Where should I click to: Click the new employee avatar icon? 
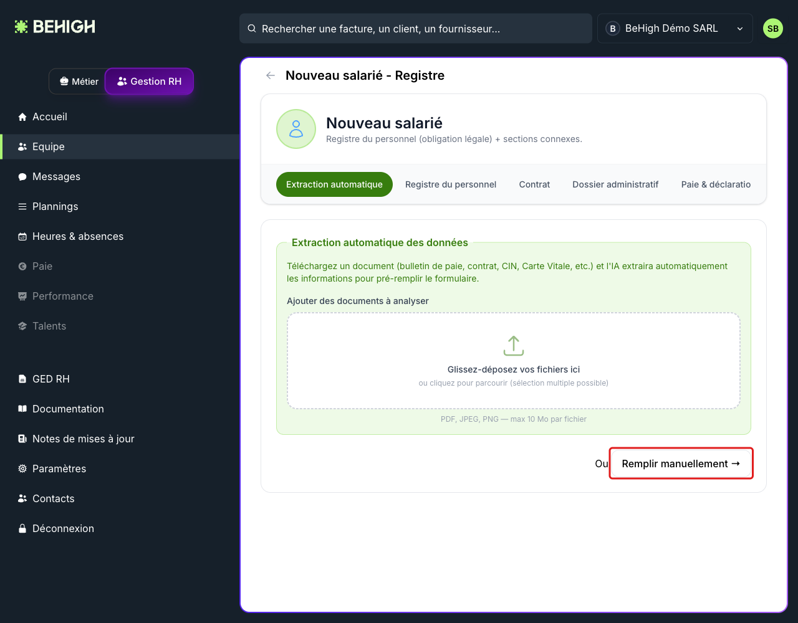coord(296,129)
